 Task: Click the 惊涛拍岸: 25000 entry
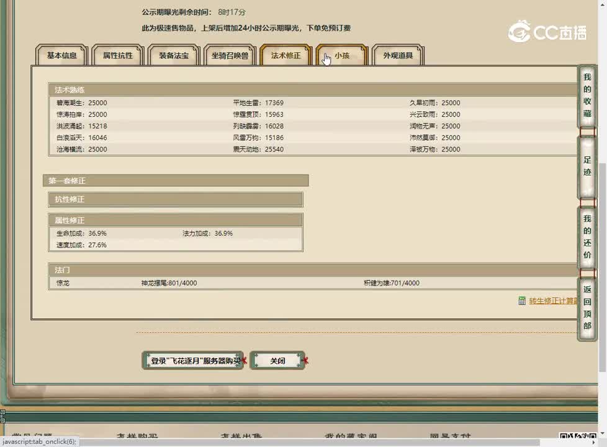click(x=82, y=114)
